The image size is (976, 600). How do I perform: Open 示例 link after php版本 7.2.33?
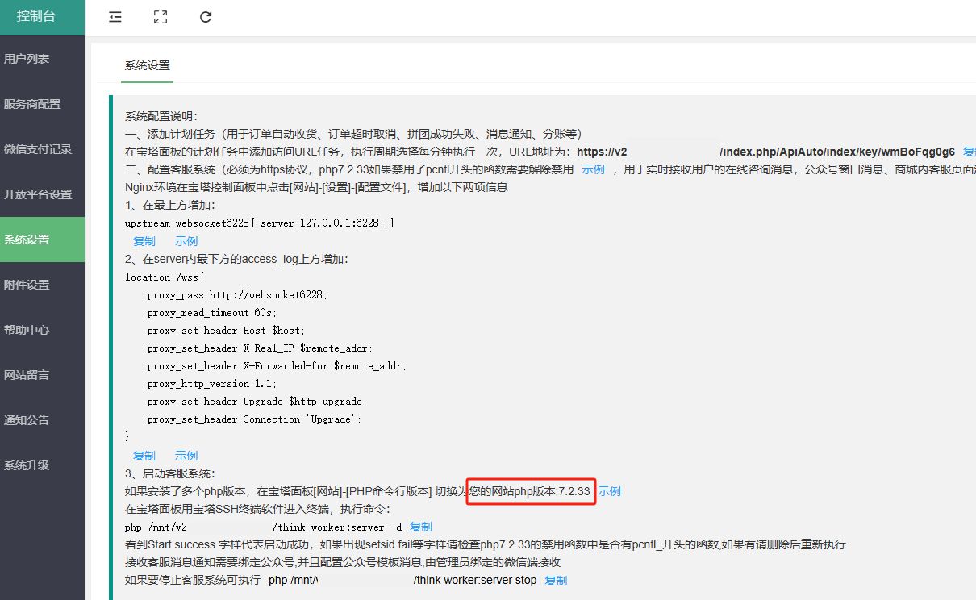[x=610, y=491]
